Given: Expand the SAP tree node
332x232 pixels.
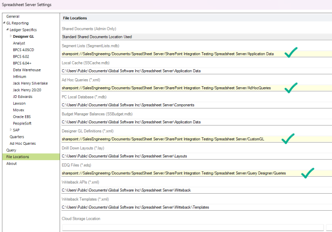Looking at the screenshot, I should 11,130.
